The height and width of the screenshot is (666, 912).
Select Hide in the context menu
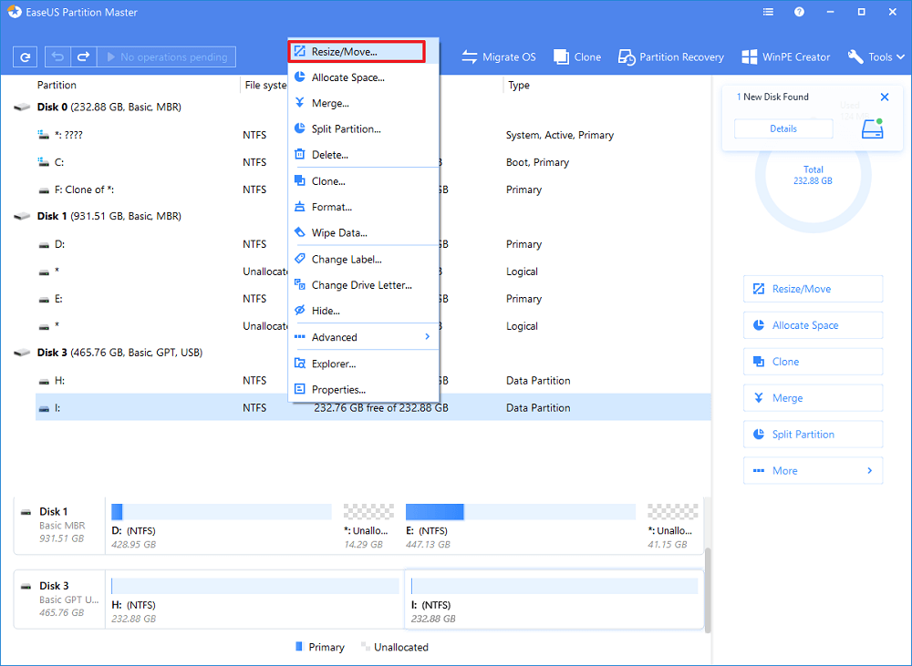pyautogui.click(x=364, y=311)
